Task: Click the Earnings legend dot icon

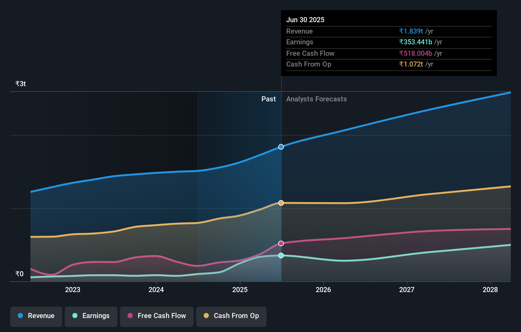Action: coord(74,316)
